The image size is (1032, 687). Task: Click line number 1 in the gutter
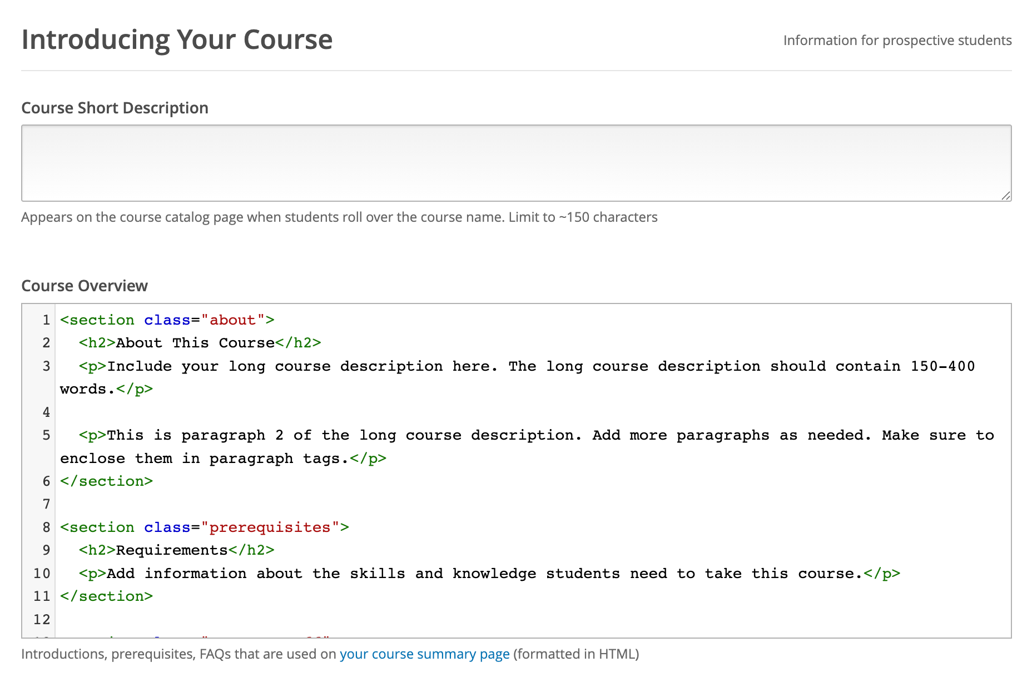click(46, 320)
